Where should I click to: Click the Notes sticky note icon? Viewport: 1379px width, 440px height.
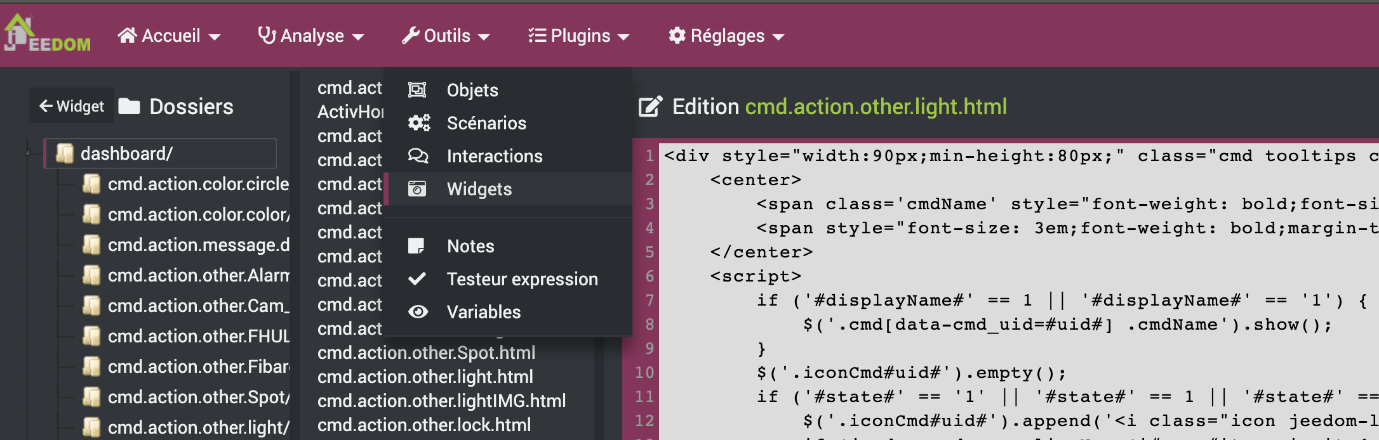(x=416, y=246)
